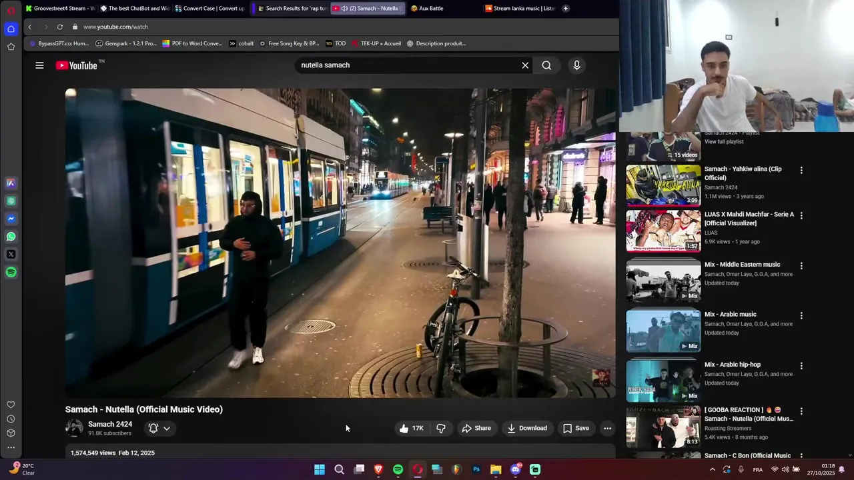
Task: Focus the YouTube search field
Action: coord(407,65)
